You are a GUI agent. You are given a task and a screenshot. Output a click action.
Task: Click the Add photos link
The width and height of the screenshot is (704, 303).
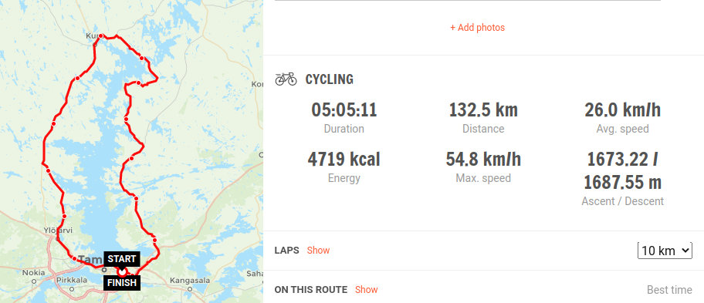(477, 27)
